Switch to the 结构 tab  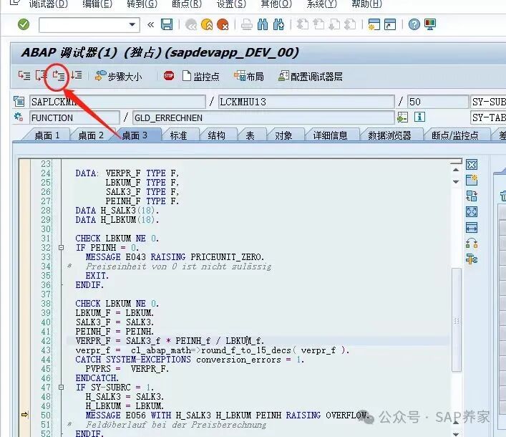[217, 135]
